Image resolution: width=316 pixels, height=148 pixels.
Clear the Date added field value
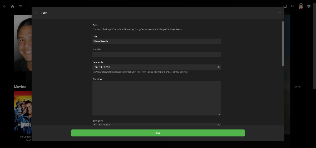click(x=218, y=67)
